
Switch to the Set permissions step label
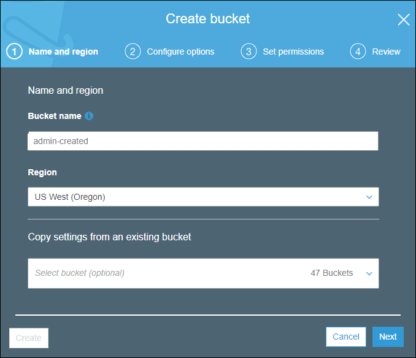293,51
